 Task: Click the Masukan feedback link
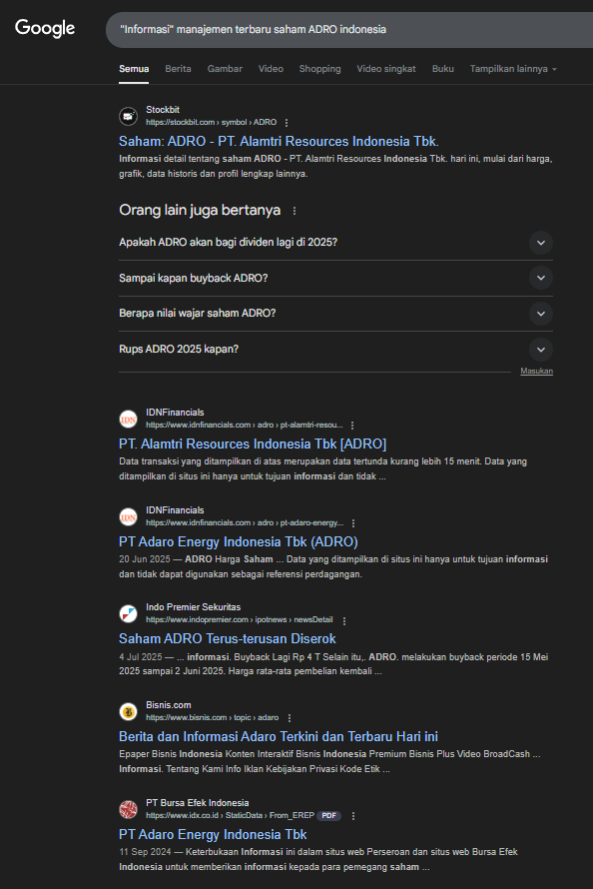point(536,371)
